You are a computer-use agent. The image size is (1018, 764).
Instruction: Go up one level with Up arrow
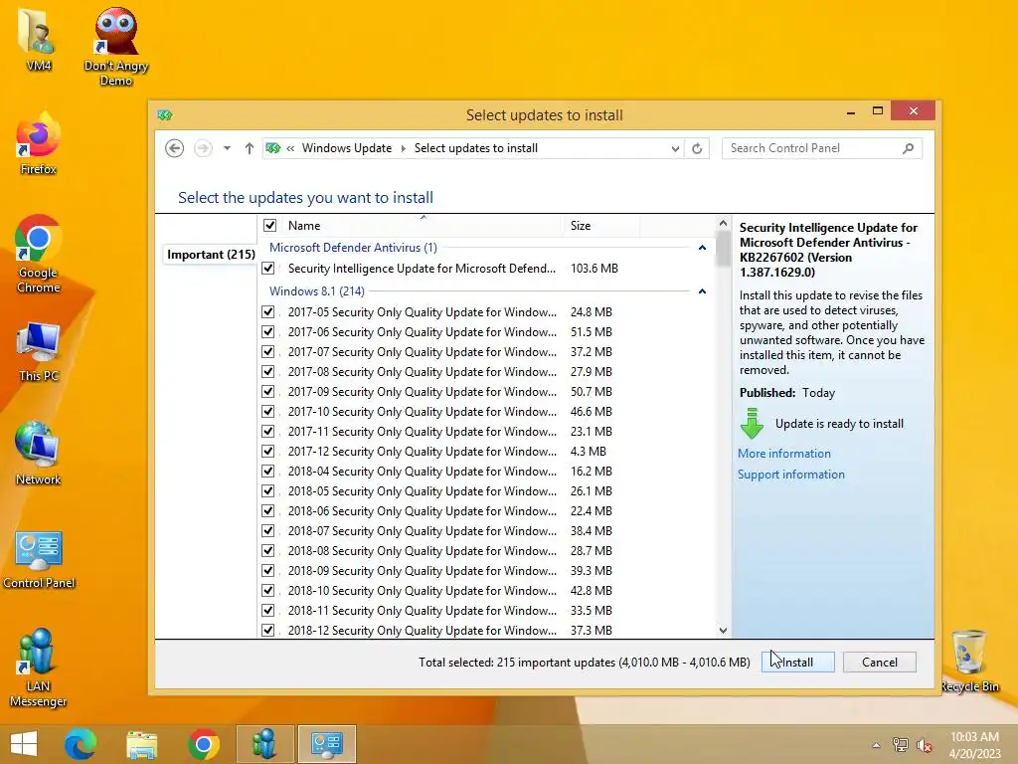pyautogui.click(x=249, y=148)
